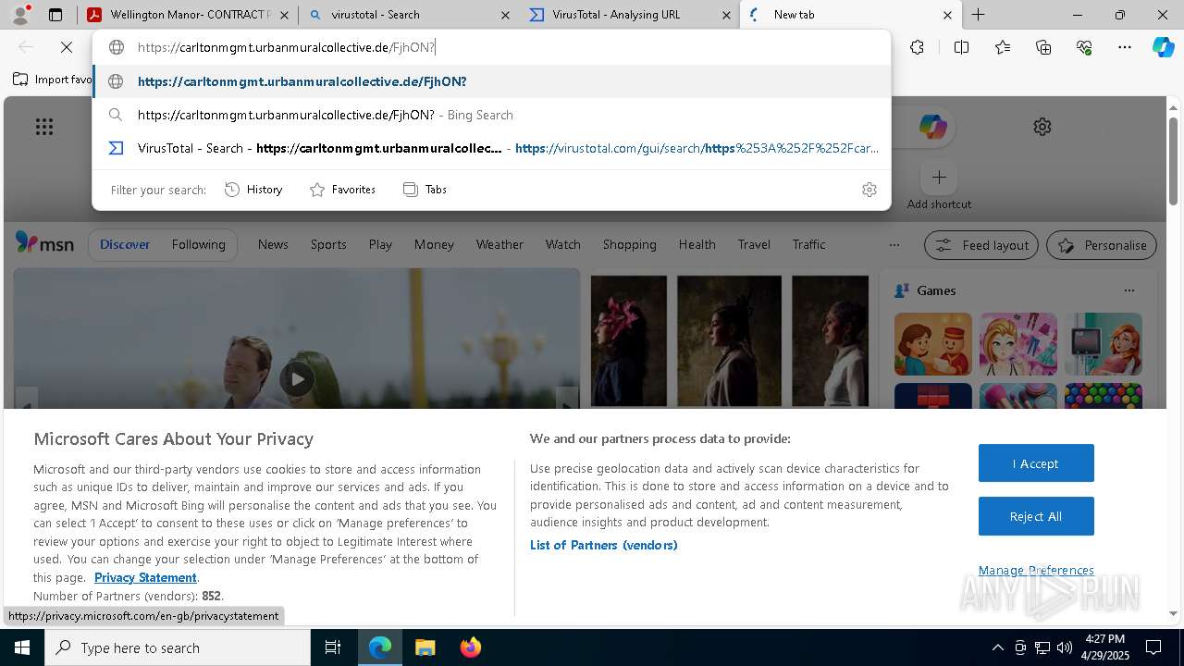1184x666 pixels.
Task: Open the Shopping category
Action: [x=629, y=244]
